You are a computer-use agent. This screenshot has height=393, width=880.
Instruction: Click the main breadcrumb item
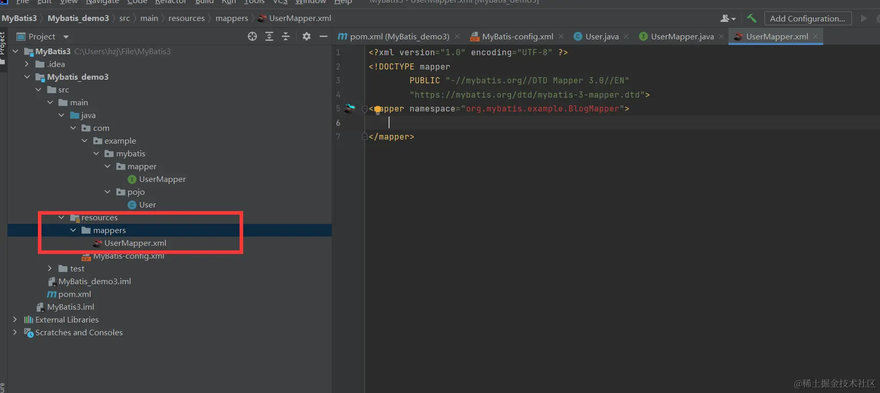point(149,18)
